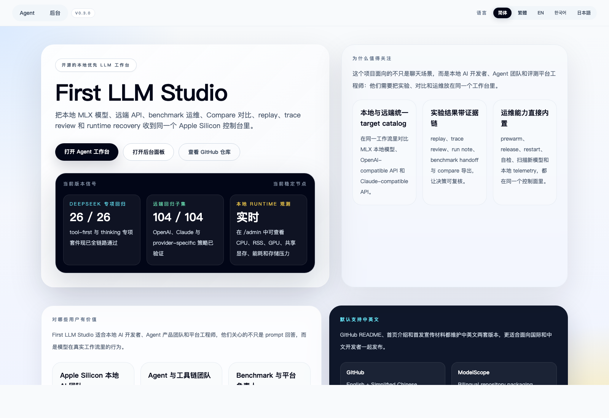Click the v0.3.0 version badge
This screenshot has width=609, height=418.
pos(83,13)
